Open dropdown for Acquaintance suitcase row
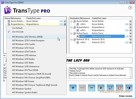The width and height of the screenshot is (136, 99). tap(131, 27)
